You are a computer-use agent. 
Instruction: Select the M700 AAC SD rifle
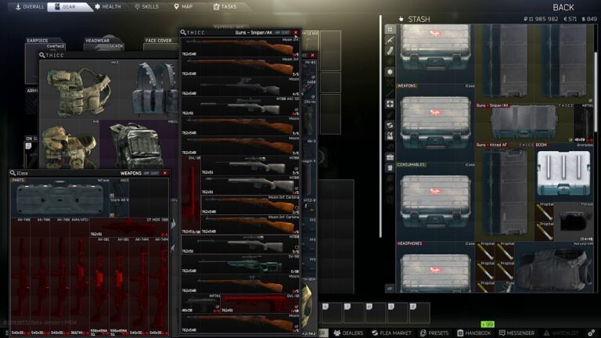pyautogui.click(x=240, y=106)
